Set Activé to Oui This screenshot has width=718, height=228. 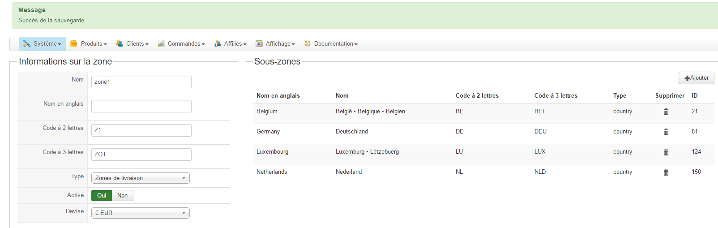click(x=102, y=195)
